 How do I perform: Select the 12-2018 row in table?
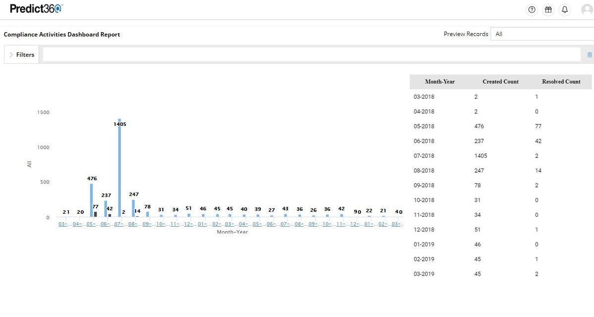point(500,230)
